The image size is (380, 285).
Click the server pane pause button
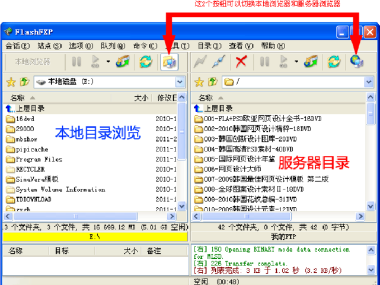click(264, 62)
